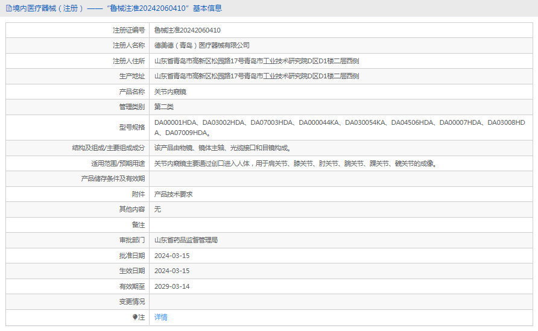Click the 有效期至 label
Viewport: 538px width, 331px height.
(131, 286)
